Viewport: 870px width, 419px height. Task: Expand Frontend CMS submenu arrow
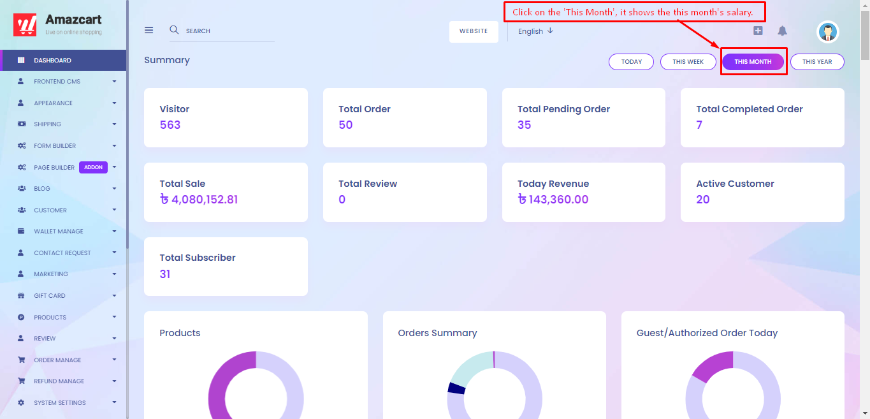(x=114, y=82)
